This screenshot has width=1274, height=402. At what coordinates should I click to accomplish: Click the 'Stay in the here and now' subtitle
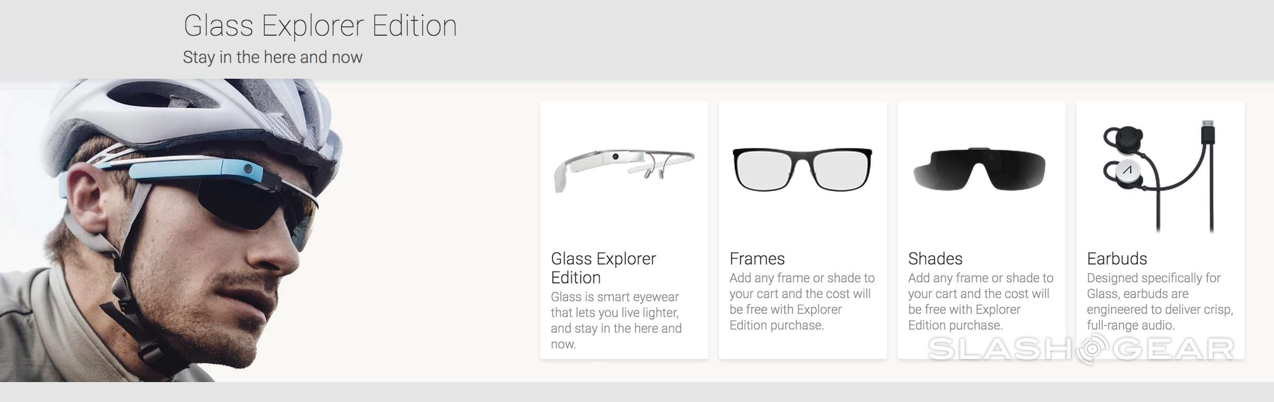(x=272, y=57)
